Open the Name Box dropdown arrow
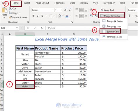Image resolution: width=138 pixels, height=111 pixels. [x=17, y=28]
